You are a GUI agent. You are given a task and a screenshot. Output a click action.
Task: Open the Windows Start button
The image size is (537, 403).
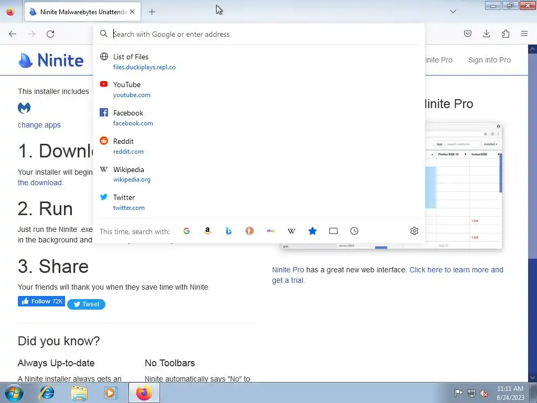(14, 393)
